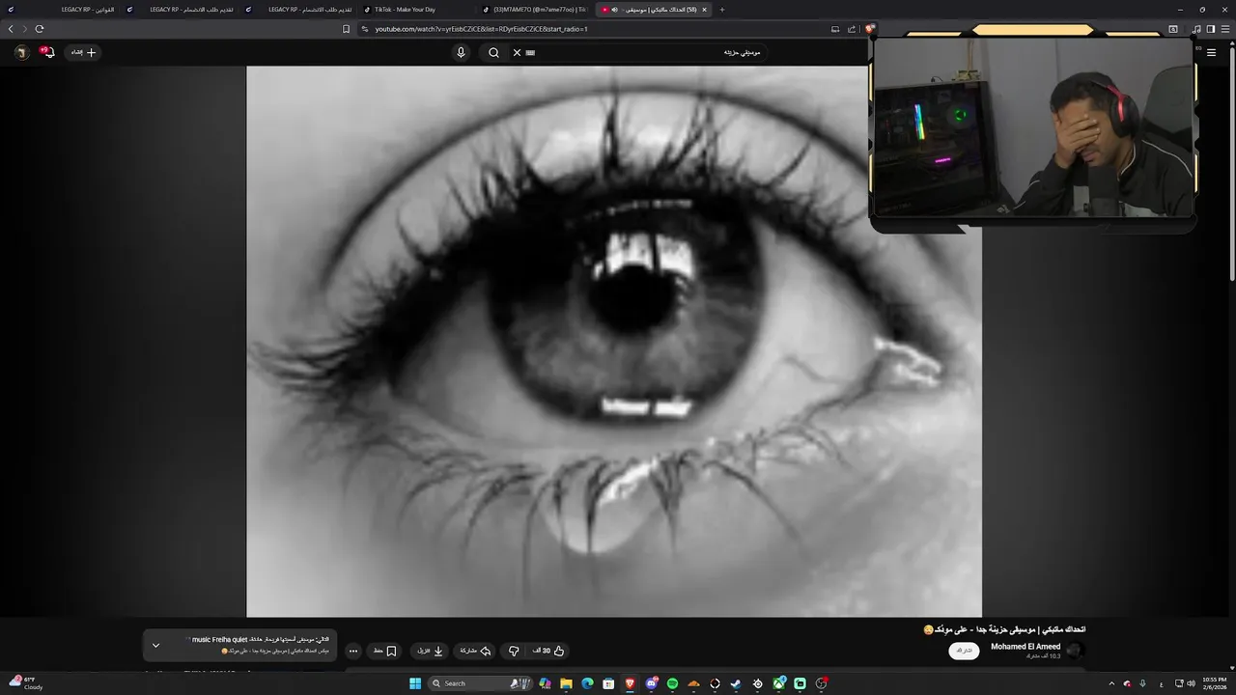
Task: Click the Create (إنشاء) button
Action: (x=83, y=52)
